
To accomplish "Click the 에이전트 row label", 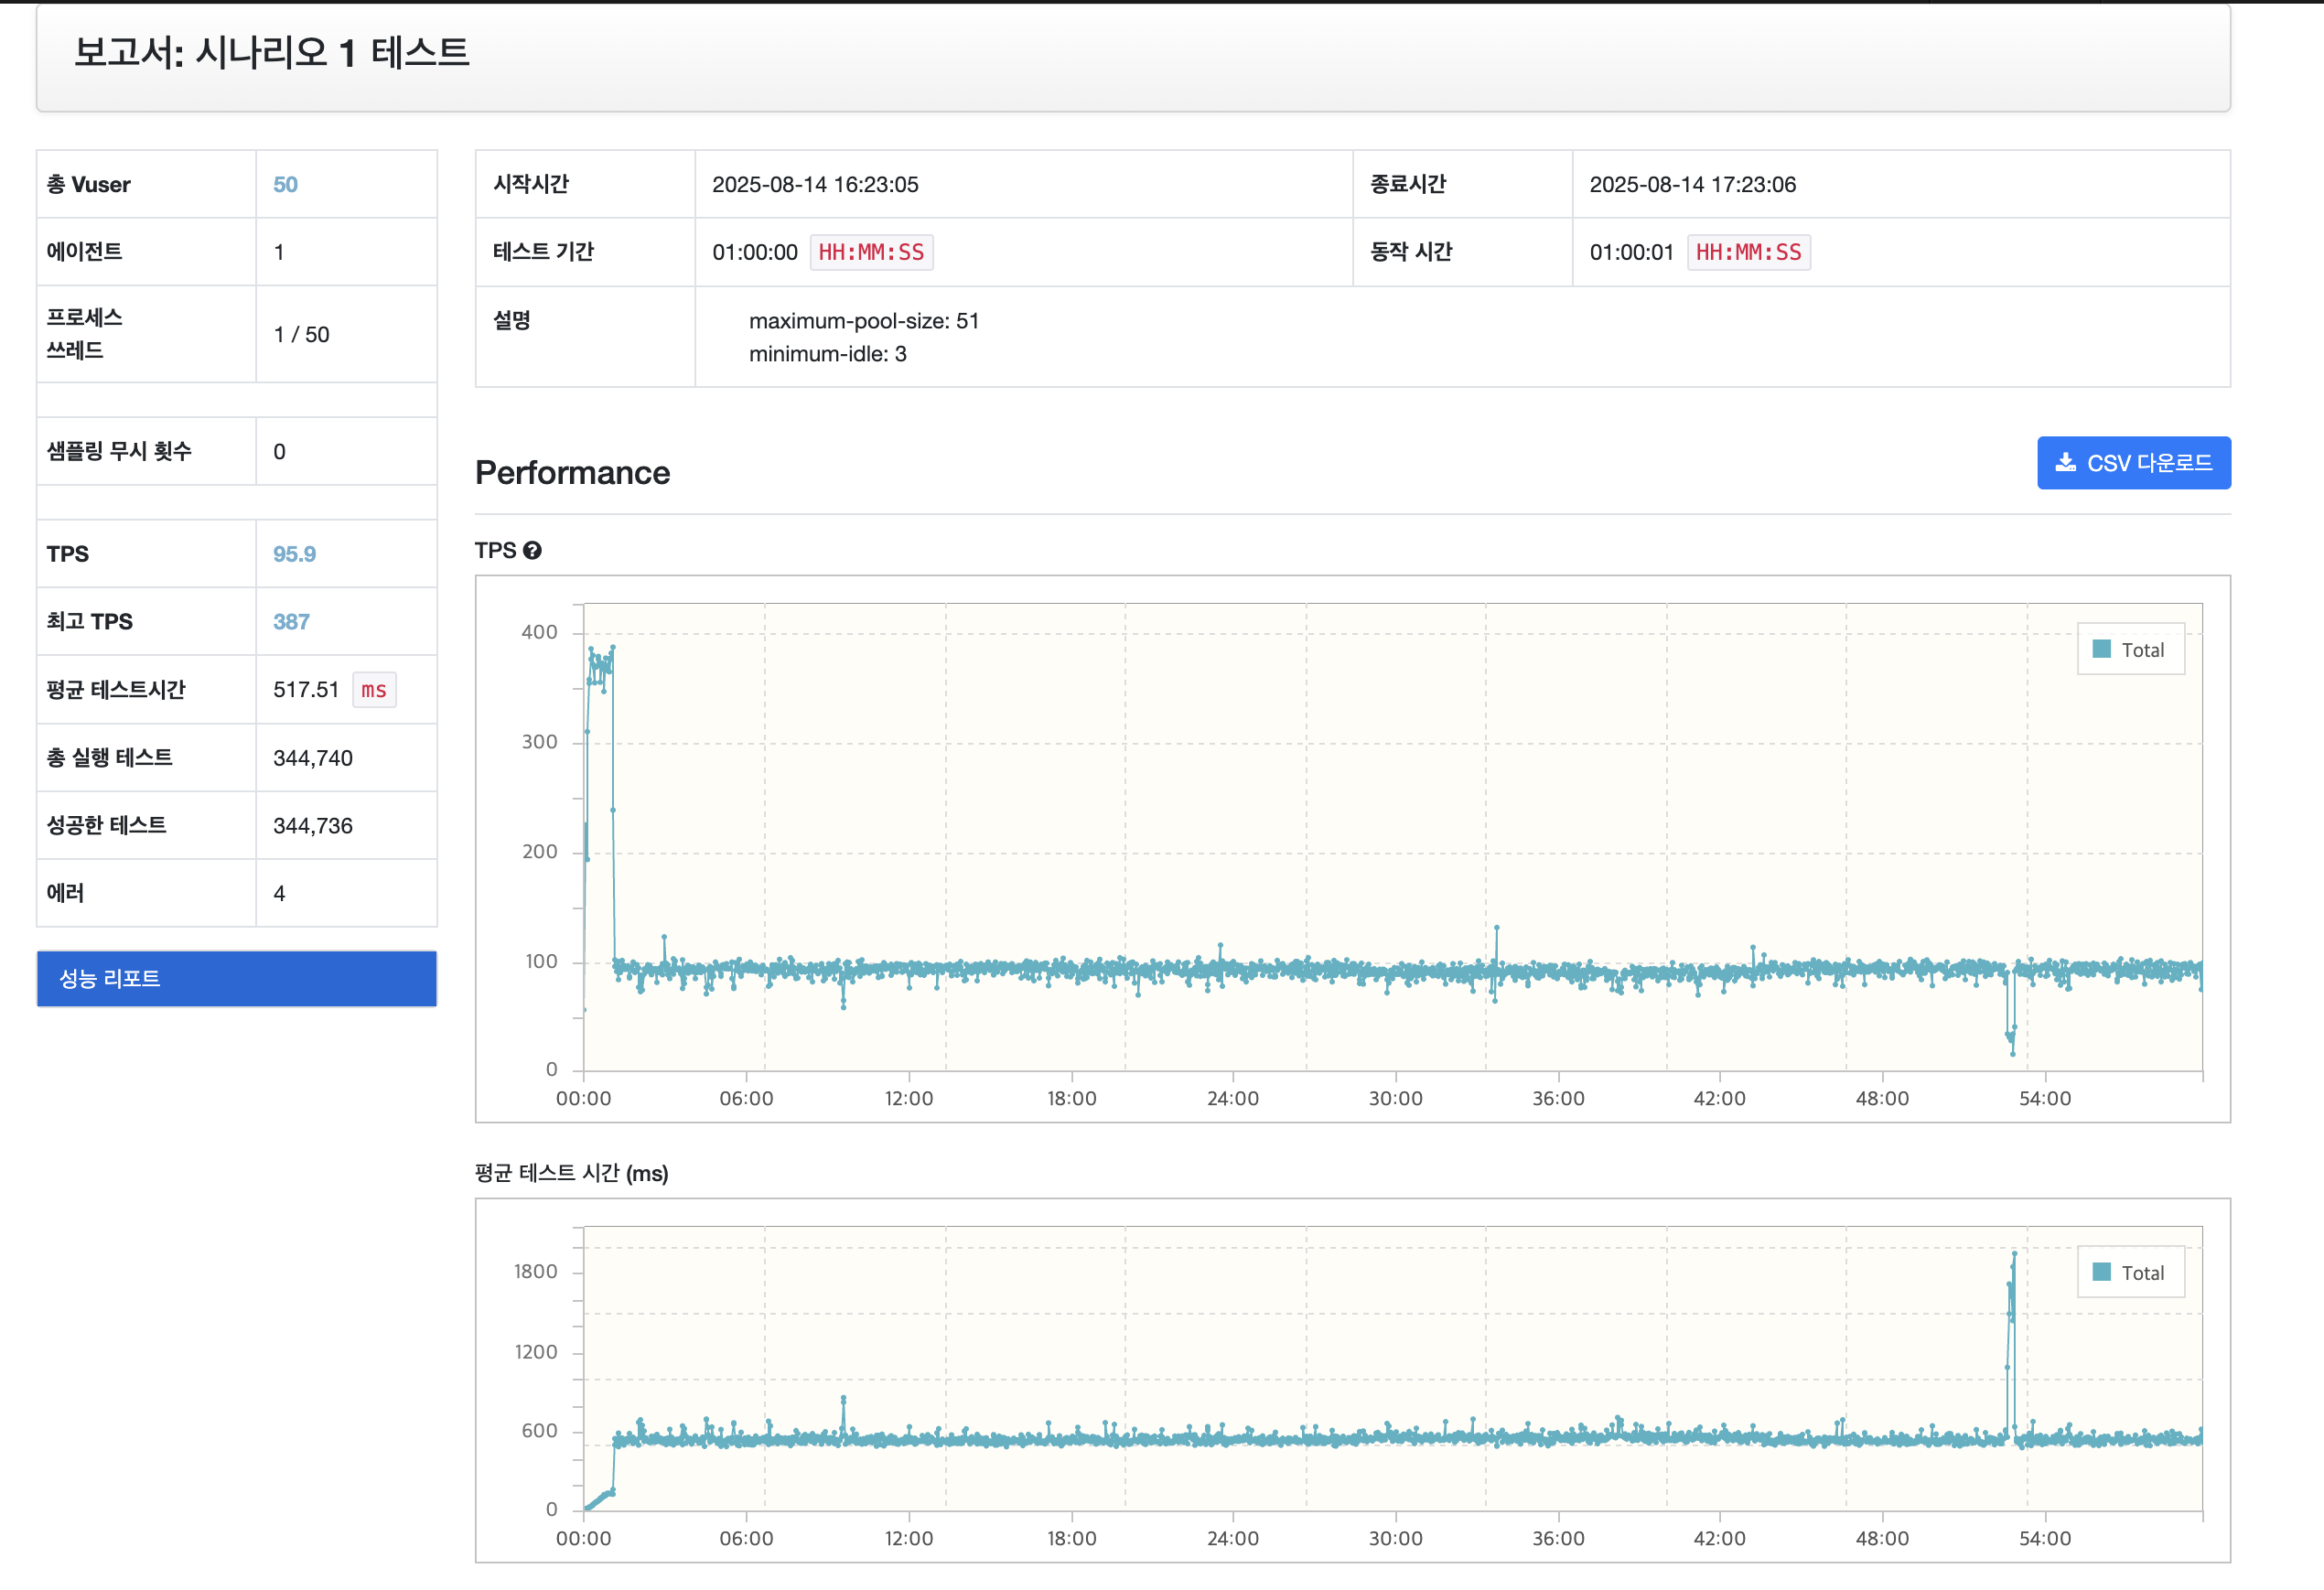I will [85, 252].
